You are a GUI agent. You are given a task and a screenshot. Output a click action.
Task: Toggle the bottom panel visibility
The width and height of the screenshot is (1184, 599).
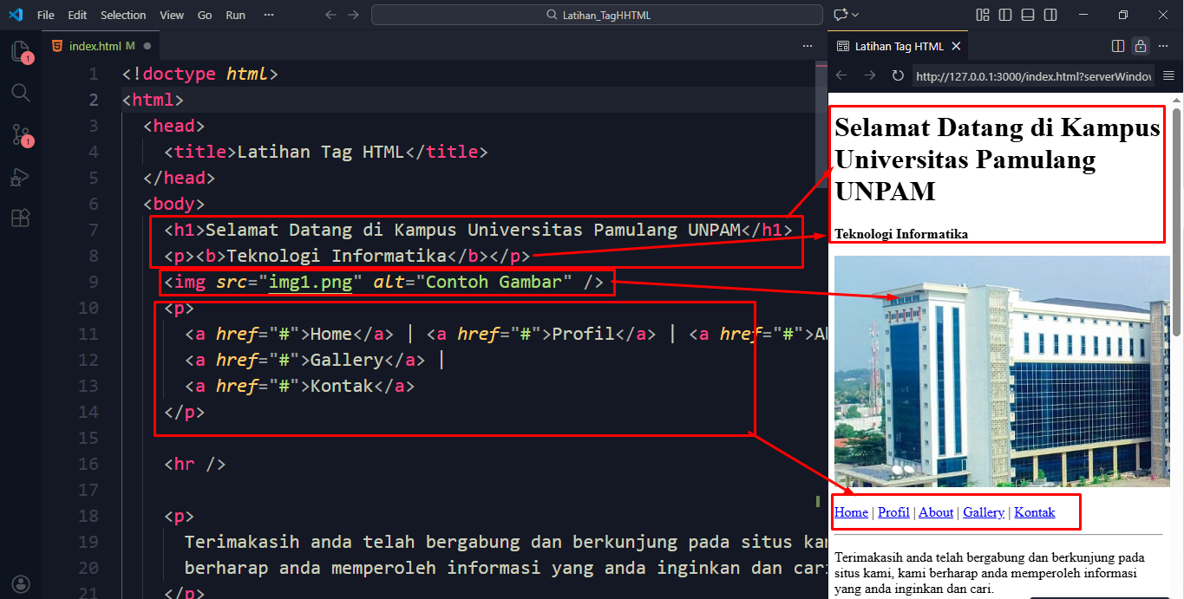click(x=1028, y=15)
